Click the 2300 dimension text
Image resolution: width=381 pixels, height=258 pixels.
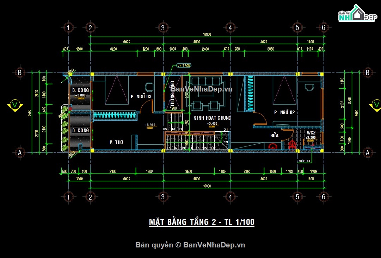pyautogui.click(x=247, y=171)
